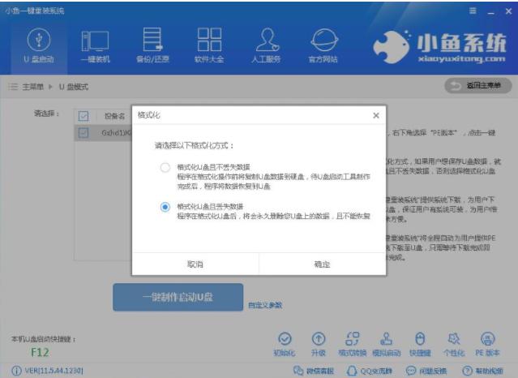Click the 模拟启动 icon
This screenshot has width=518, height=378.
tap(386, 344)
